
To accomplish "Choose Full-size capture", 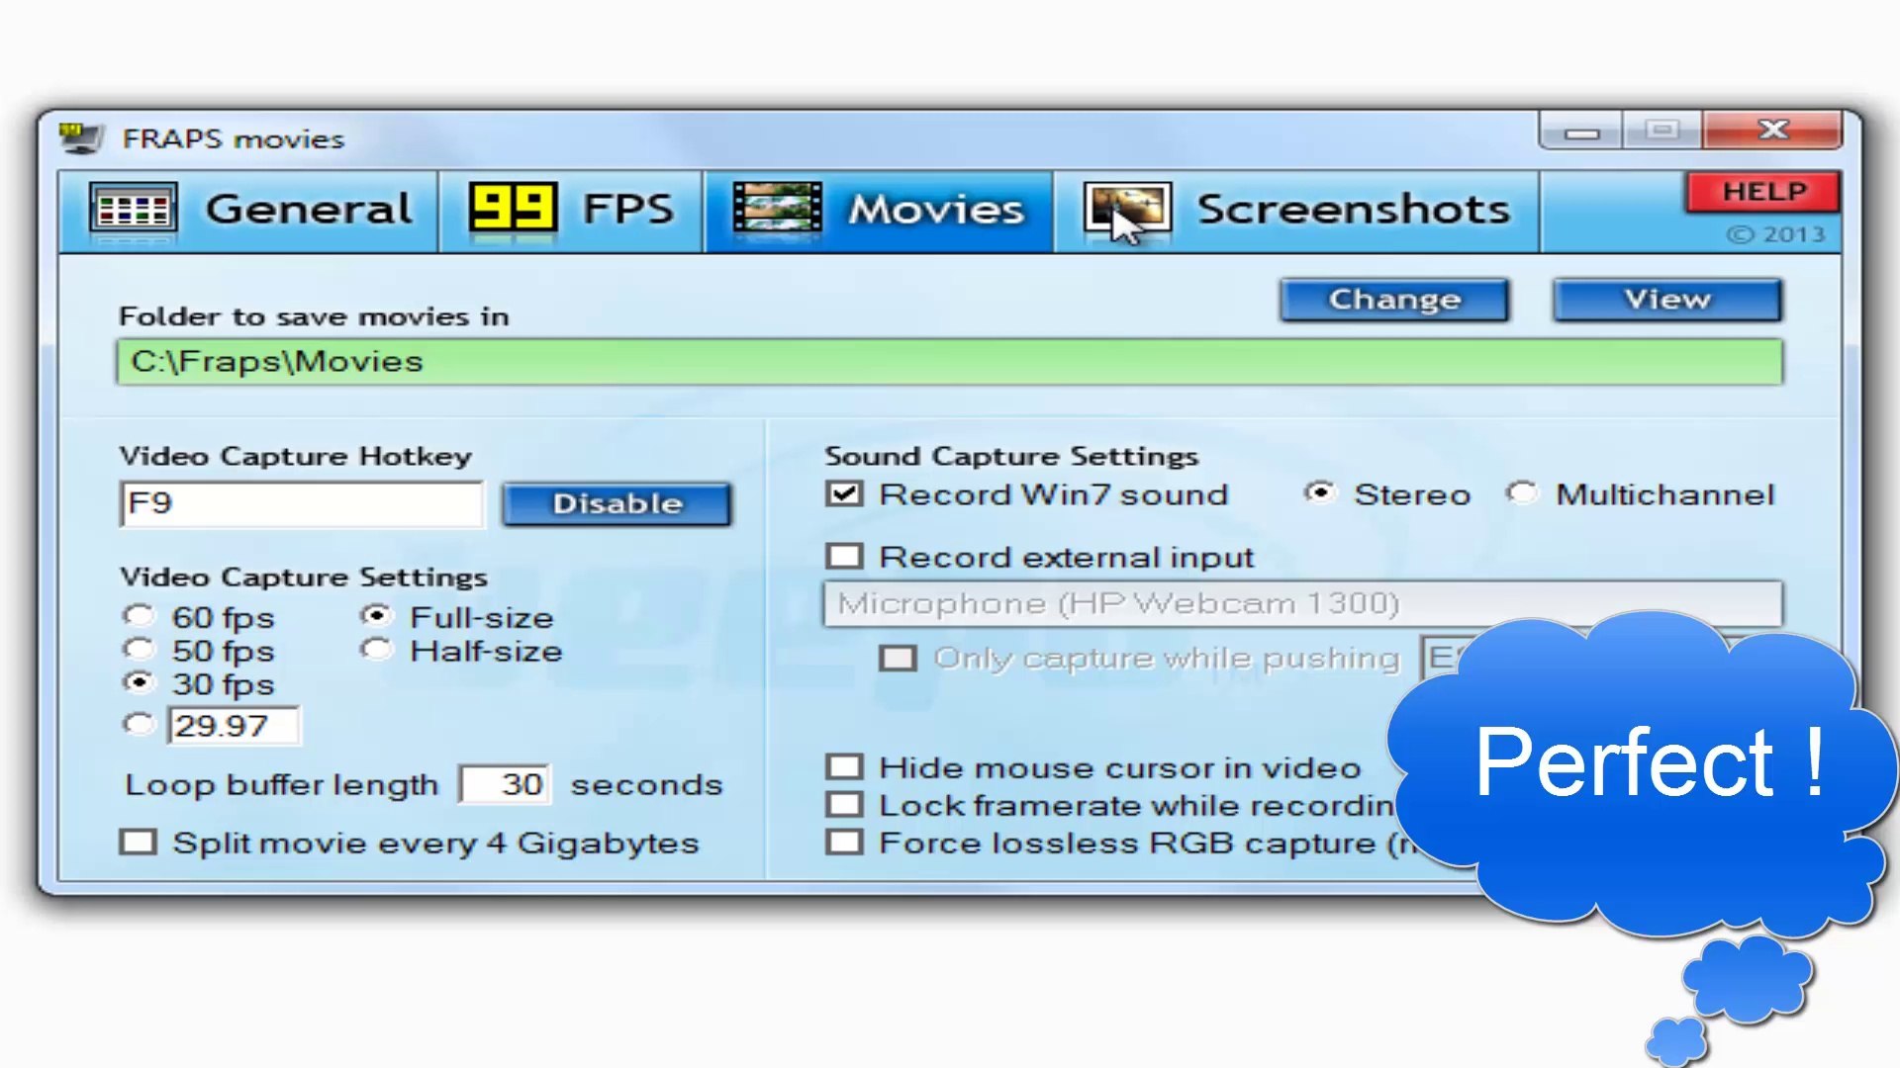I will tap(377, 616).
